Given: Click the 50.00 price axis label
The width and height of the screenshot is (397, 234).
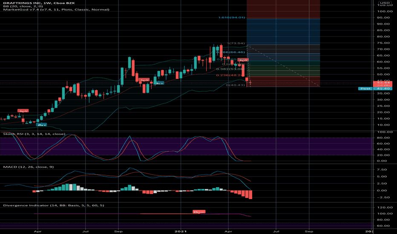Looking at the screenshot, I should 383,74.
